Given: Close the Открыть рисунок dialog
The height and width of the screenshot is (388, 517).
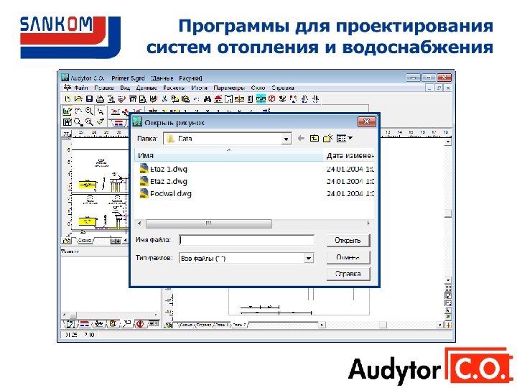Looking at the screenshot, I should pos(366,121).
